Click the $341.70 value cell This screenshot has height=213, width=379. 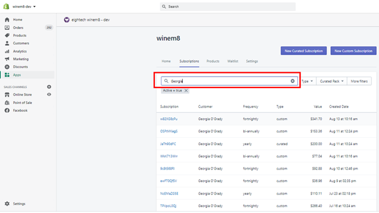(x=316, y=119)
